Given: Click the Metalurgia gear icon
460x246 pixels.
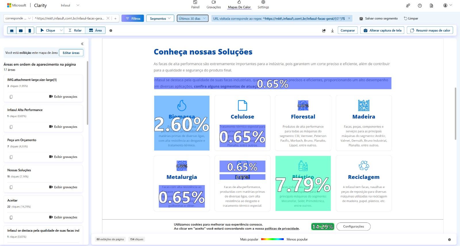Looking at the screenshot, I should pos(182,166).
